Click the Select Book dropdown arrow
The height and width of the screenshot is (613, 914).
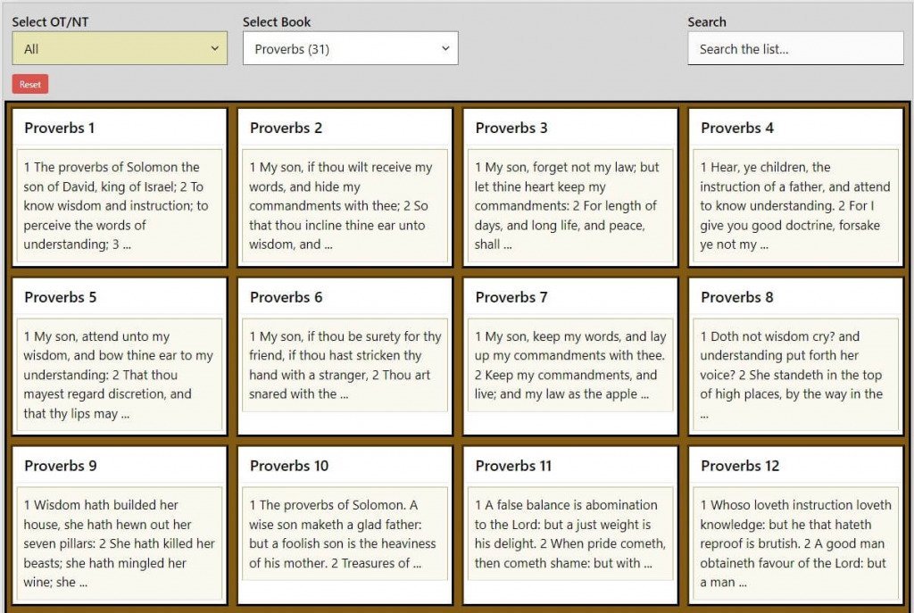[445, 47]
